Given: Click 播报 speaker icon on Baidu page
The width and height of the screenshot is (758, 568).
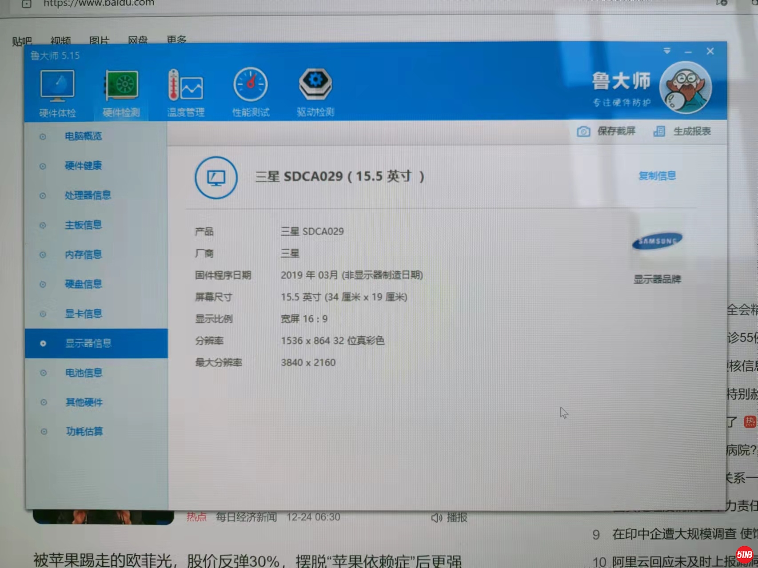Looking at the screenshot, I should [x=436, y=518].
